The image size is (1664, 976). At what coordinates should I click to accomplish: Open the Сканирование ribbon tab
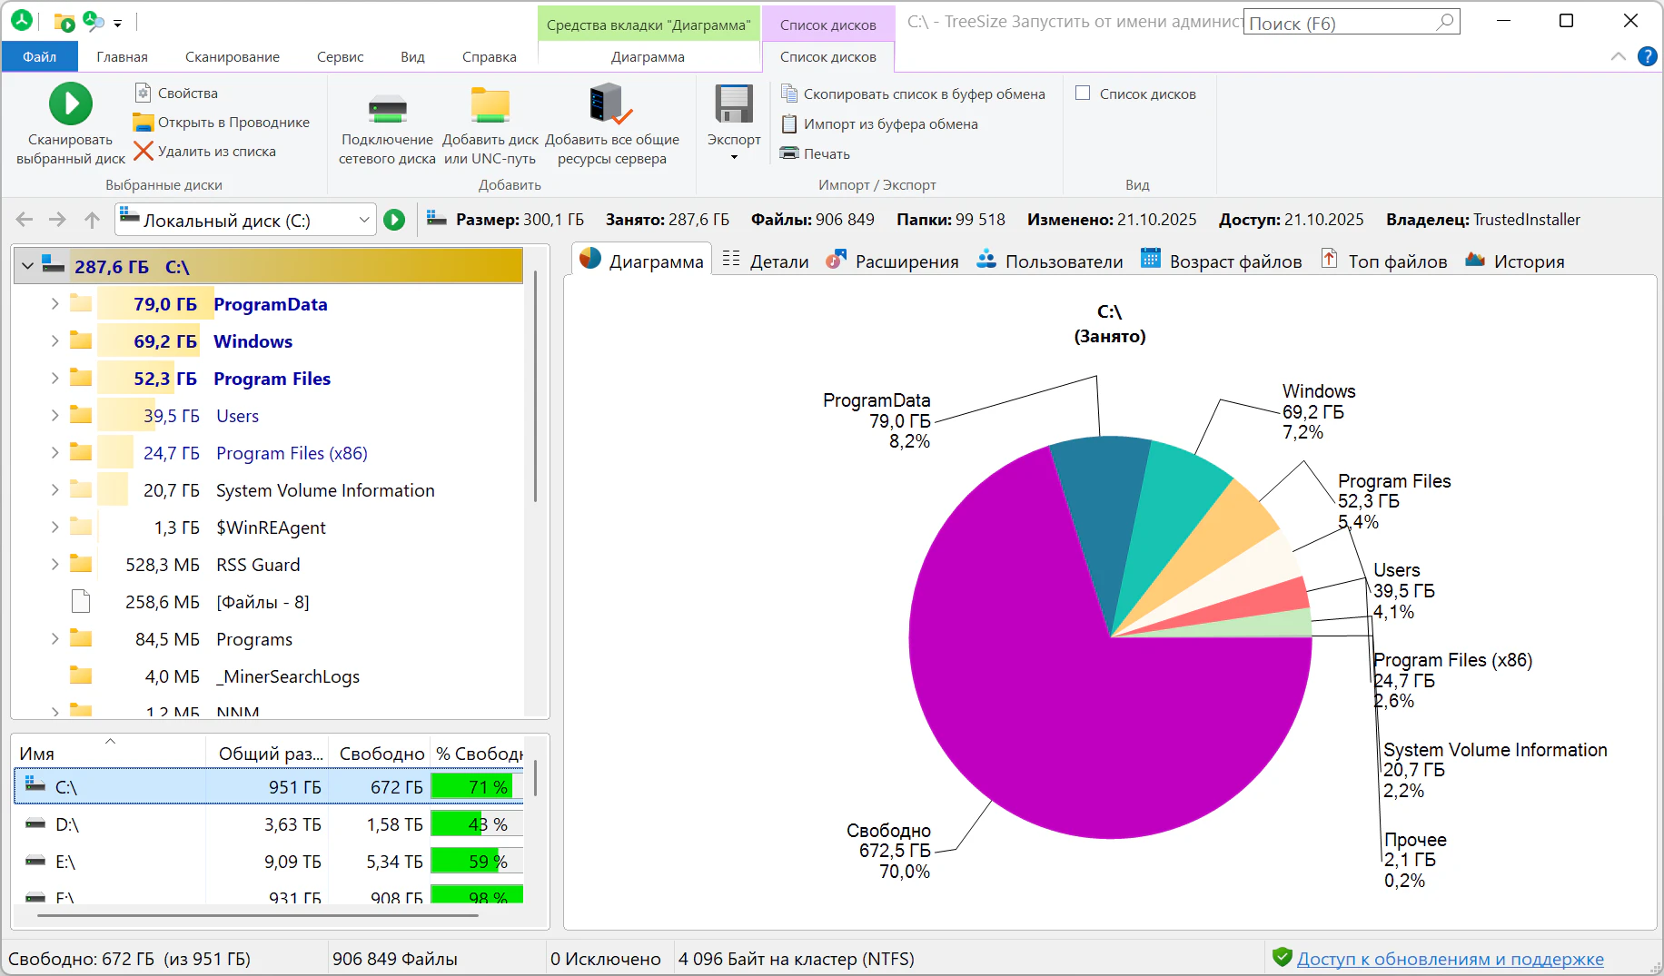pyautogui.click(x=233, y=56)
